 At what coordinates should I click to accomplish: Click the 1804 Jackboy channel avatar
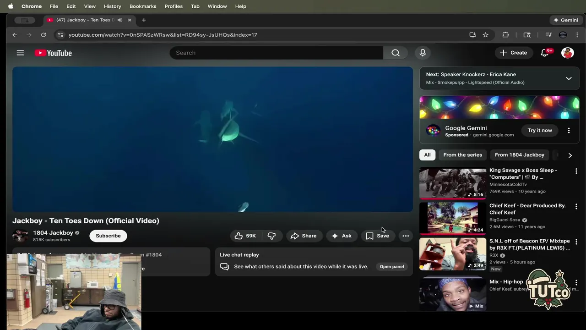click(x=20, y=236)
